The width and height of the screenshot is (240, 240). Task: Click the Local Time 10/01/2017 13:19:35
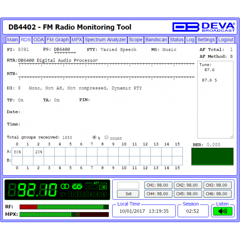click(x=144, y=211)
